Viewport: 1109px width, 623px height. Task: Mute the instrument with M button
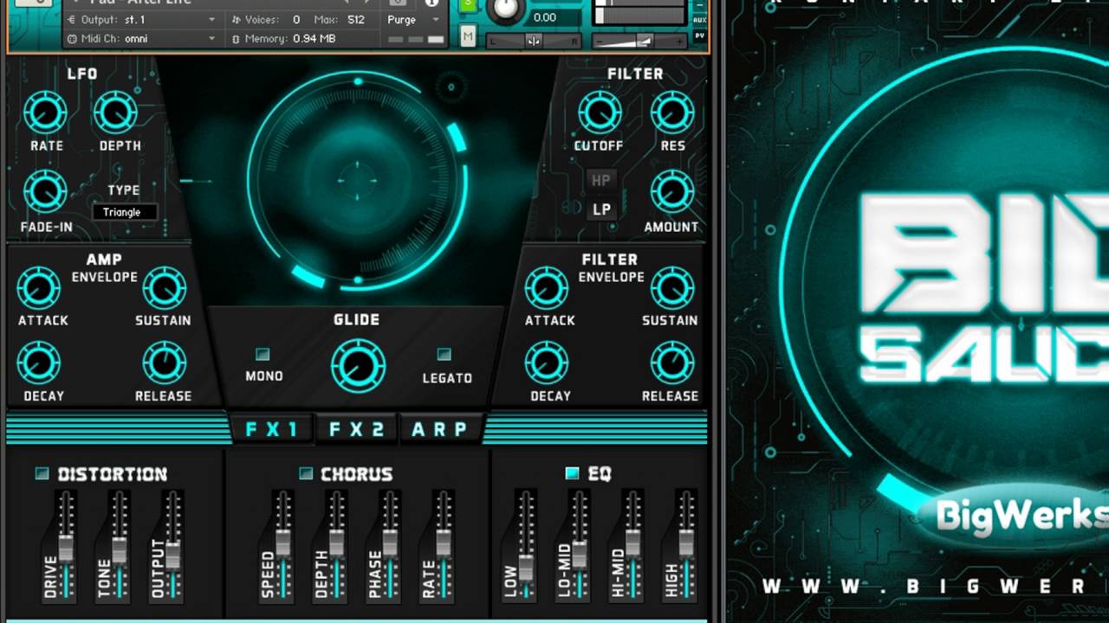[x=468, y=35]
